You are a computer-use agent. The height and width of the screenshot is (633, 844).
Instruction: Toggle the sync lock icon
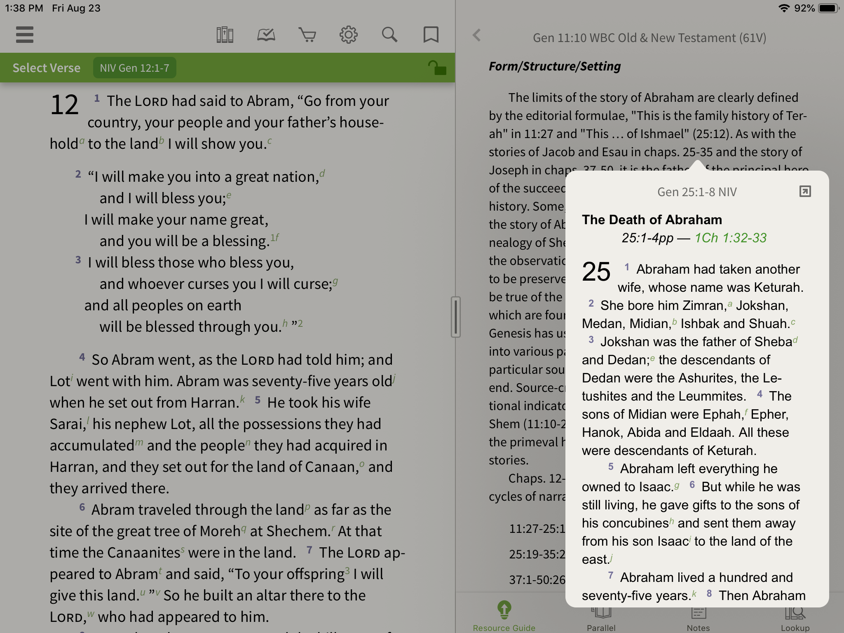437,68
